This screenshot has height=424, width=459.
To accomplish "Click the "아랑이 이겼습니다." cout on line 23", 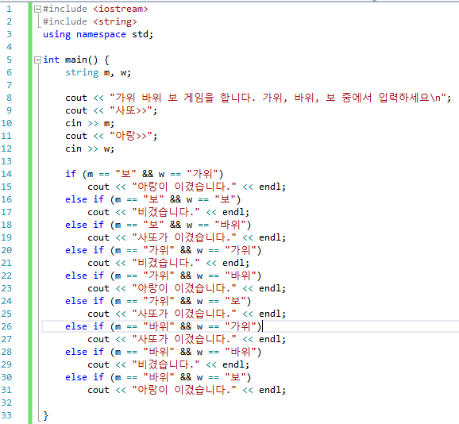I will tap(187, 288).
